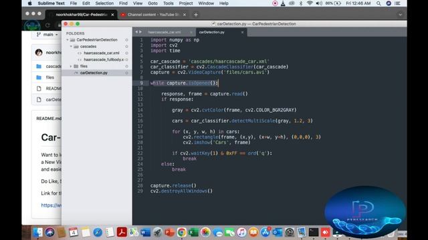
Task: Open System Preferences from the dock
Action: point(290,232)
